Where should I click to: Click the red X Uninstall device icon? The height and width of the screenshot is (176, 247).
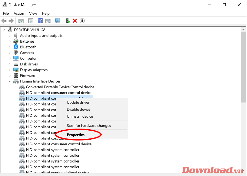[75, 21]
